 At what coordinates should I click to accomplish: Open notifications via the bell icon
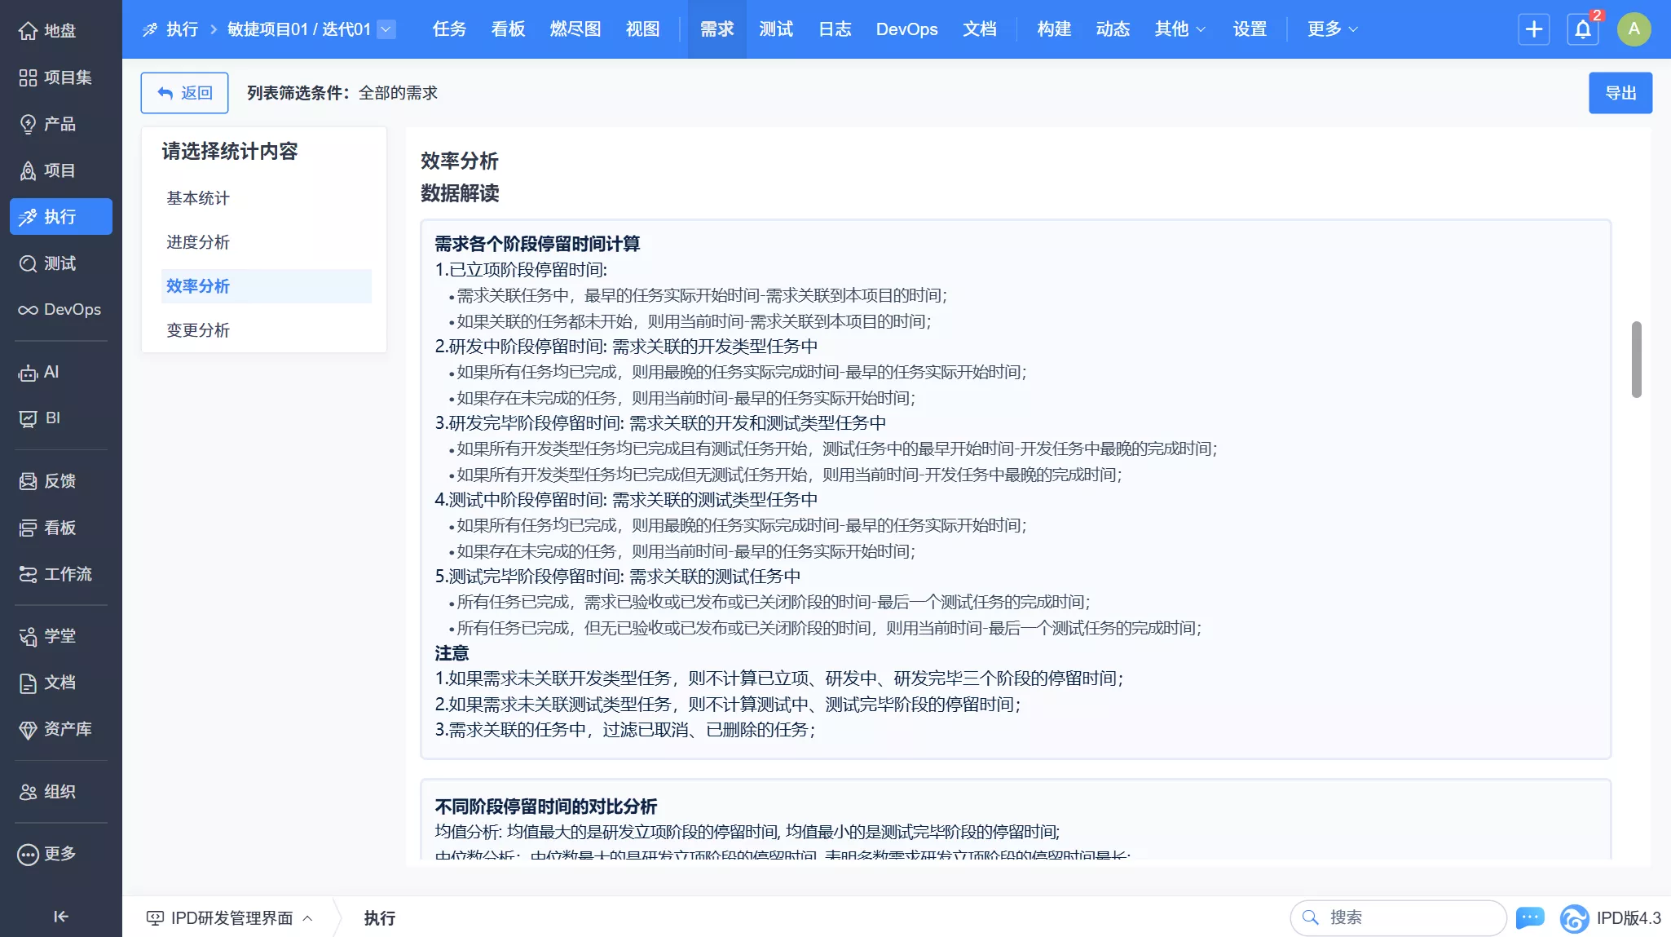pos(1581,29)
